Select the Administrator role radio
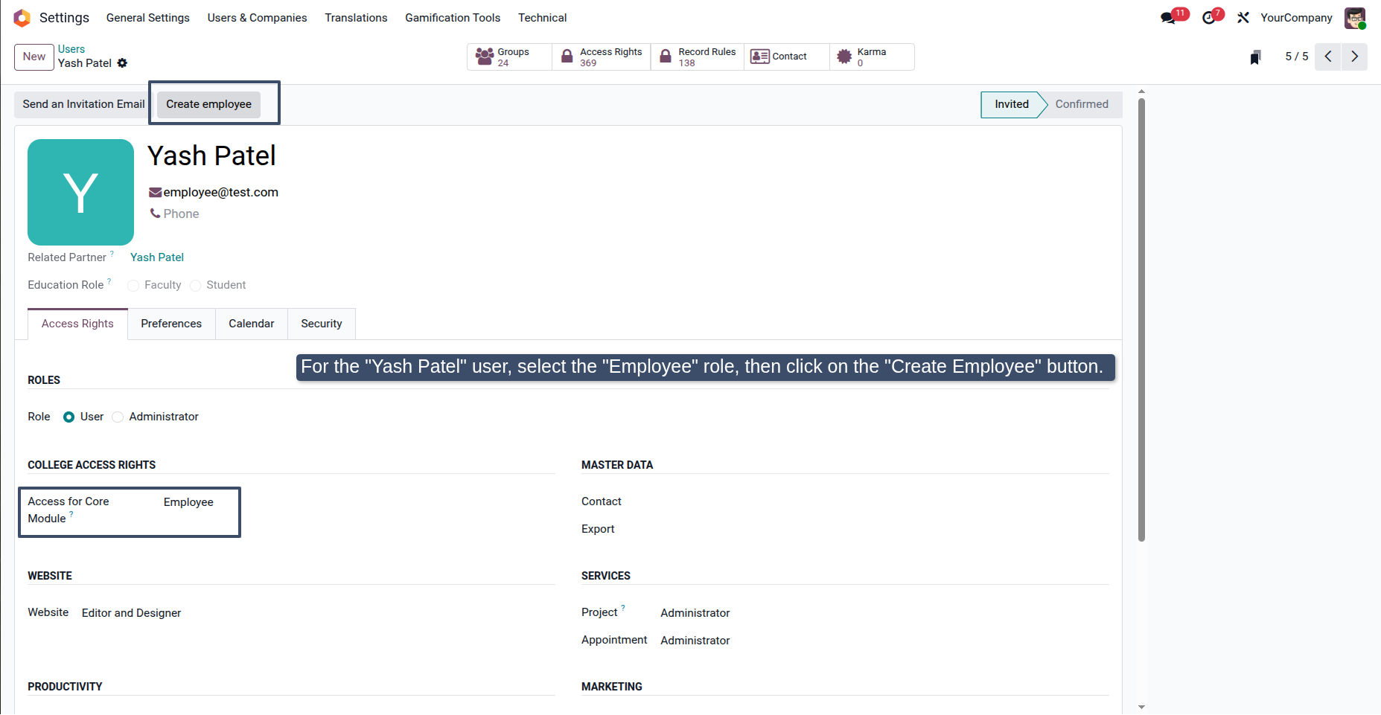This screenshot has width=1381, height=715. pyautogui.click(x=118, y=417)
